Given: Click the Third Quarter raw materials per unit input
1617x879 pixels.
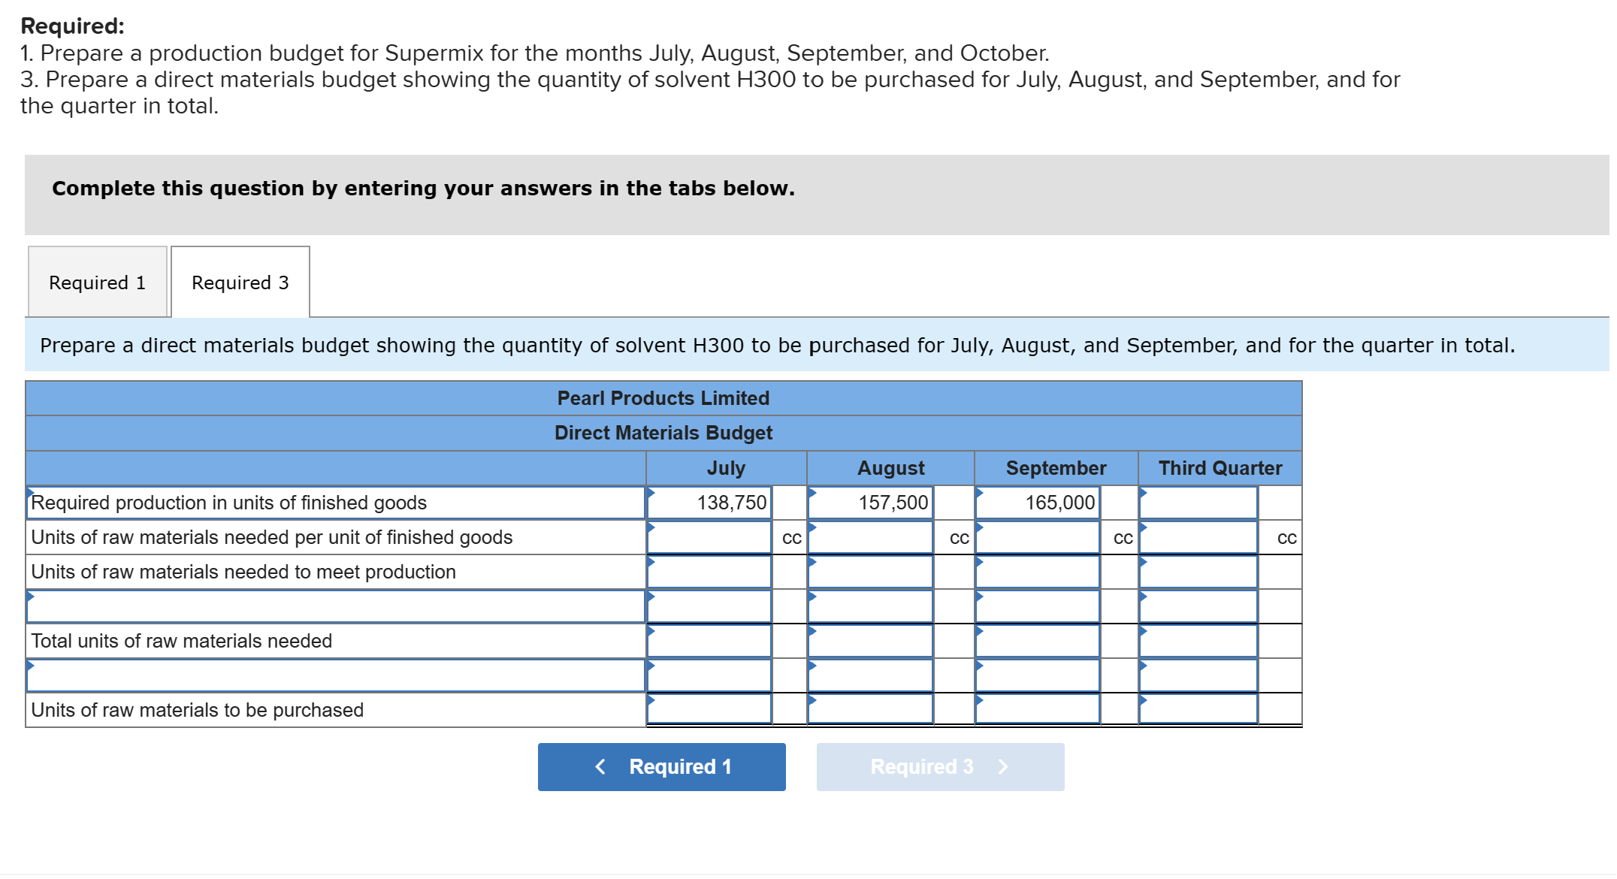Looking at the screenshot, I should (1198, 536).
